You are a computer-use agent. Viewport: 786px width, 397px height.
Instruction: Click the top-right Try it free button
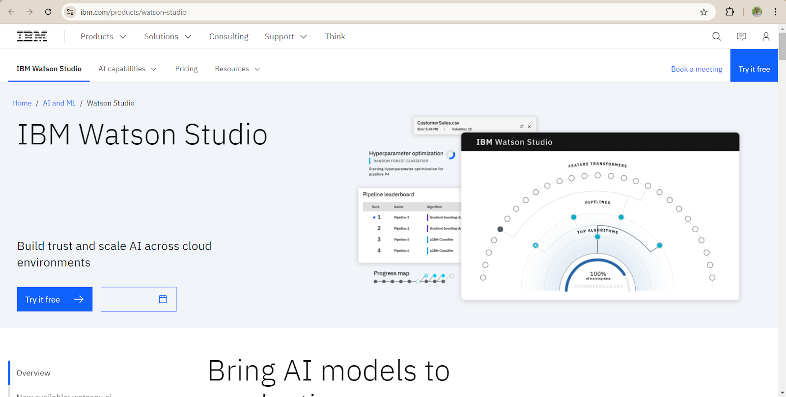tap(754, 66)
